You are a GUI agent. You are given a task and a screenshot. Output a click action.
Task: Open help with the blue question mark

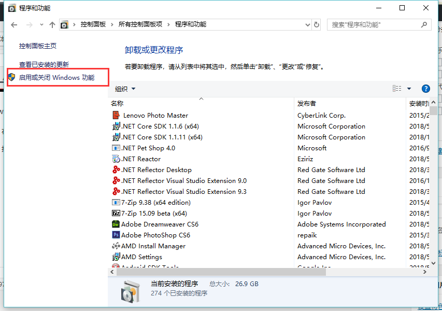[x=425, y=89]
